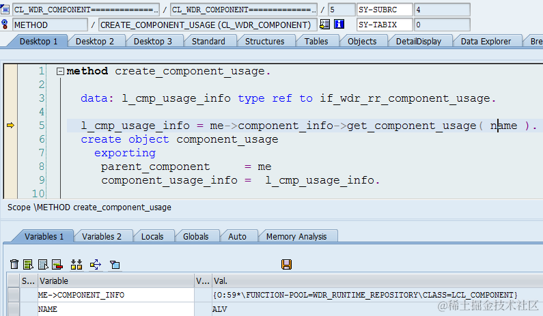Screen dimensions: 543x316
Task: Click 'create object' keyword in line 6
Action: tap(125, 139)
